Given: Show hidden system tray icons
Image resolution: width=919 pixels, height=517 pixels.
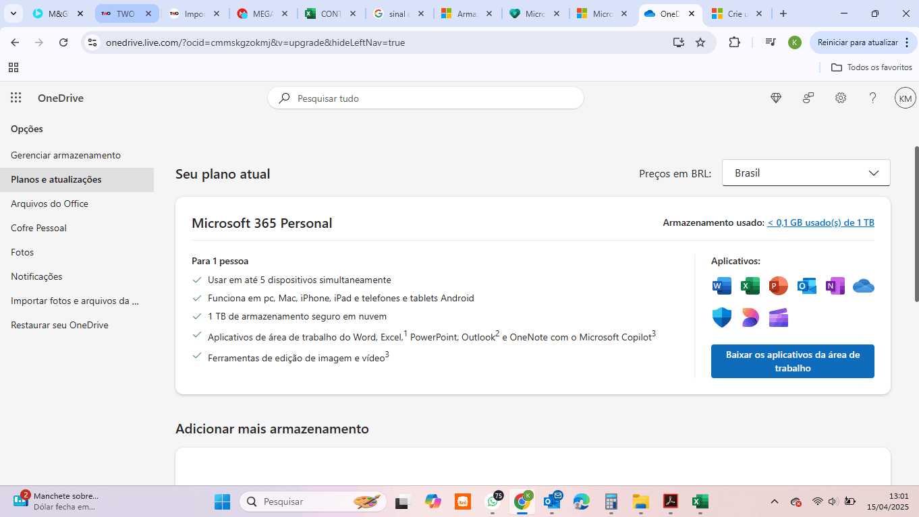Looking at the screenshot, I should point(775,501).
